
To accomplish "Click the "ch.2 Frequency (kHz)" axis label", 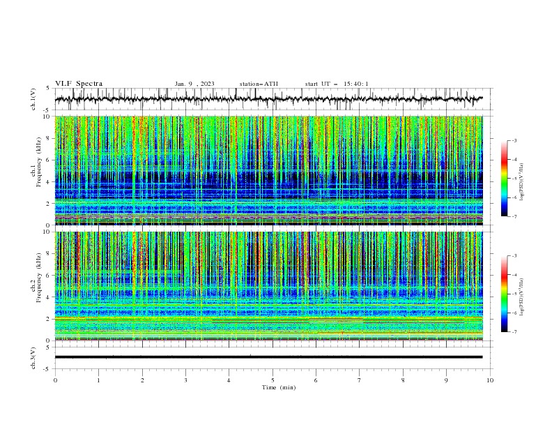I will 36,278.
